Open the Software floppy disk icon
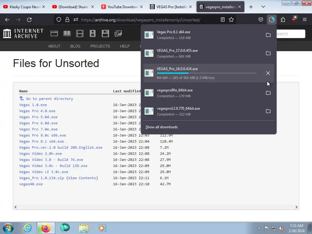The image size is (312, 234). pyautogui.click(x=105, y=34)
